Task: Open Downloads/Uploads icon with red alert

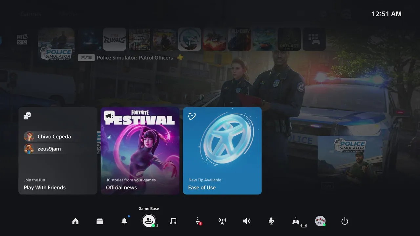Action: 198,221
